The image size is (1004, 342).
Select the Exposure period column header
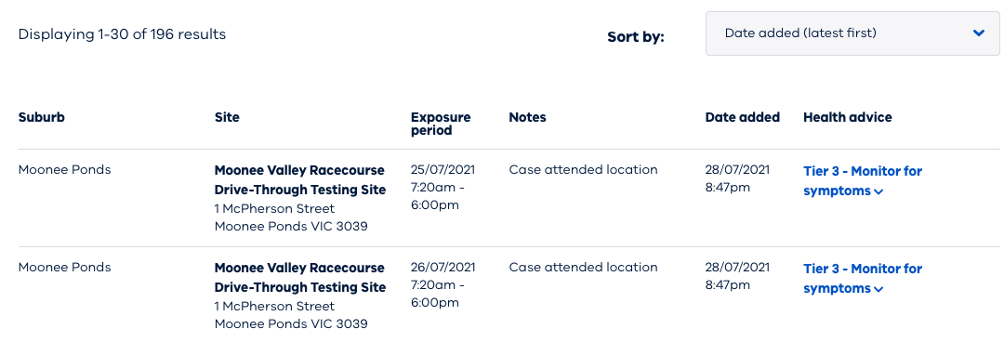click(441, 124)
